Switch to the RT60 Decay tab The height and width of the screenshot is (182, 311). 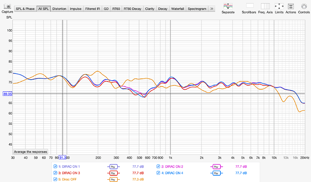pyautogui.click(x=133, y=9)
